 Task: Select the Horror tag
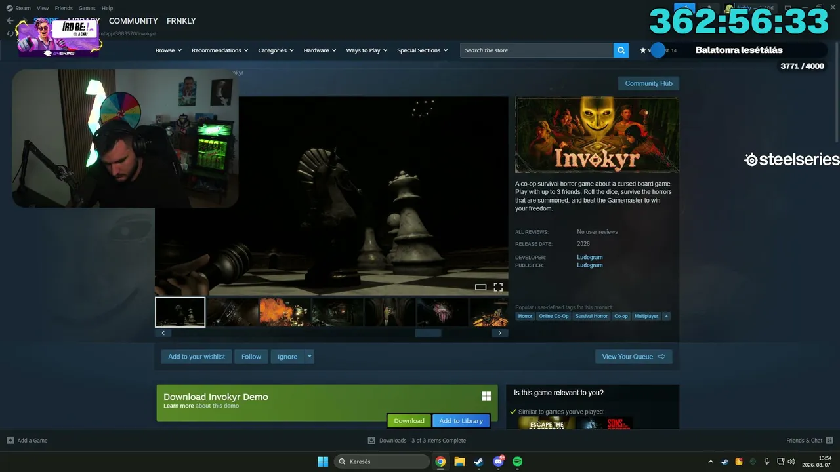pos(525,316)
